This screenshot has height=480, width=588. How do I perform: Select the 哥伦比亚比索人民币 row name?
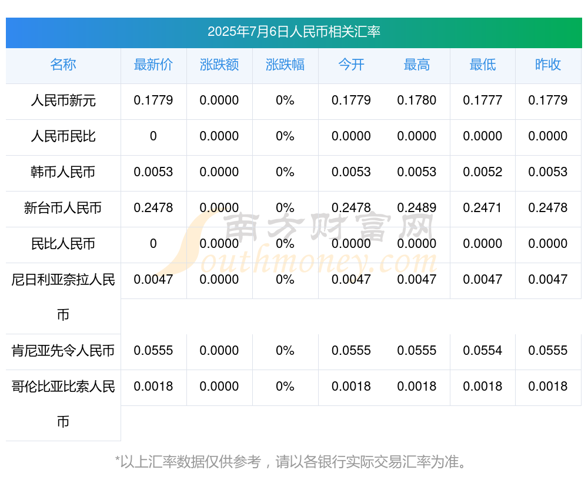63,404
